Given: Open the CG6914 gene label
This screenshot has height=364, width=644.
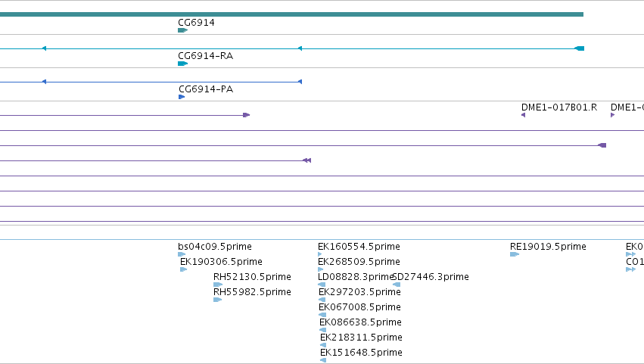Looking at the screenshot, I should pyautogui.click(x=196, y=23).
